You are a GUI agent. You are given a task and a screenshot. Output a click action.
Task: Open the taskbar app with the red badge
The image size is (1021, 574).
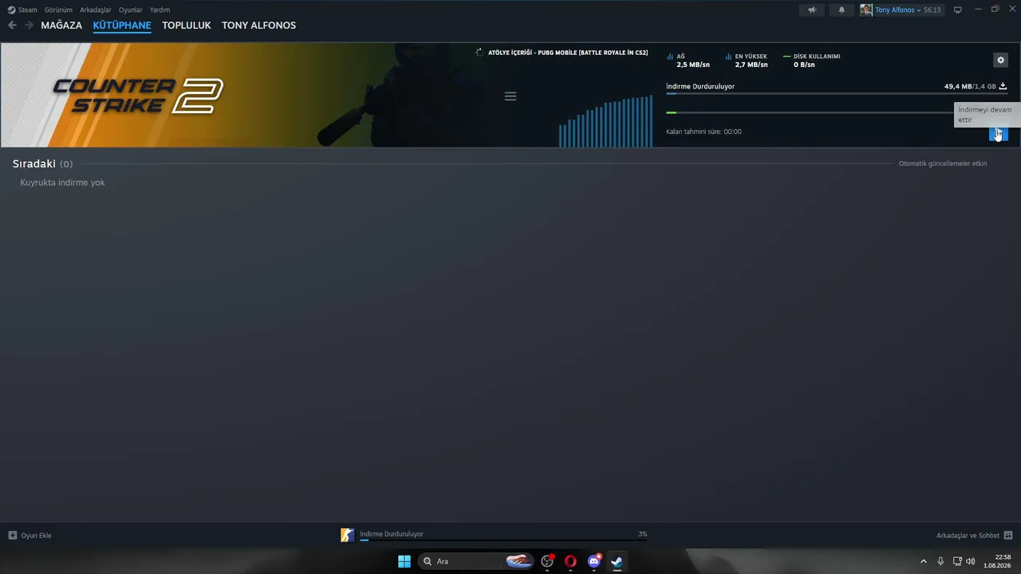click(x=547, y=561)
